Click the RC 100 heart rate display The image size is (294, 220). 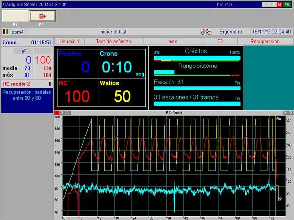click(x=78, y=92)
